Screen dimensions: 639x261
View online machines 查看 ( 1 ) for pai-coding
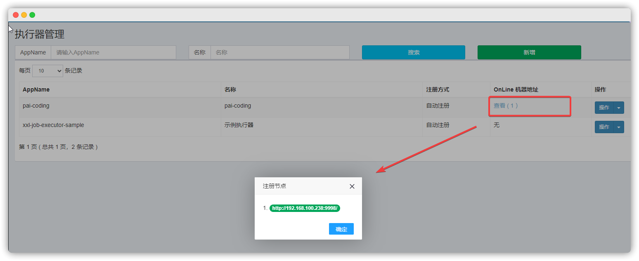506,106
